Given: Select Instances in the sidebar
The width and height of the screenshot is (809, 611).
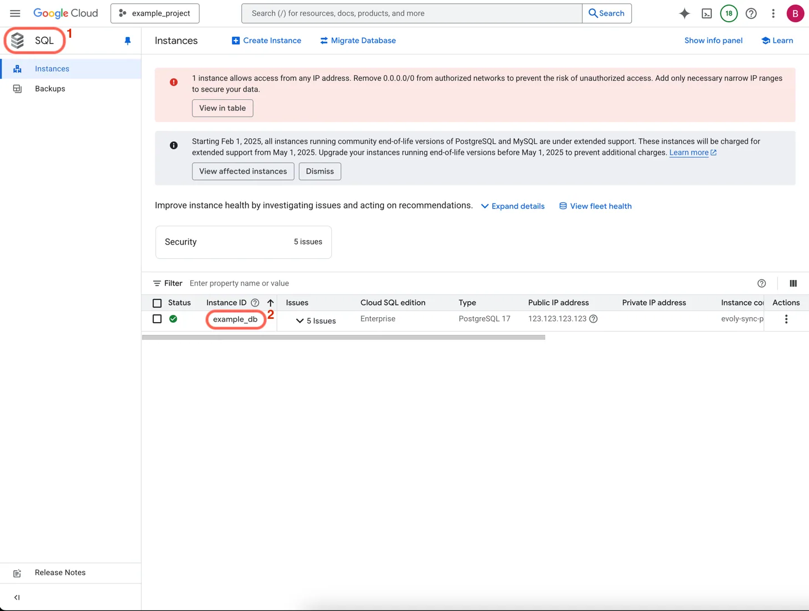Looking at the screenshot, I should 70,69.
